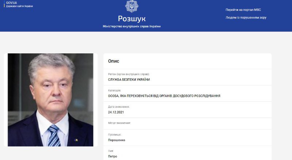The height and width of the screenshot is (160, 292).
Task: Click the Місце зникнення row
Action: point(187,123)
